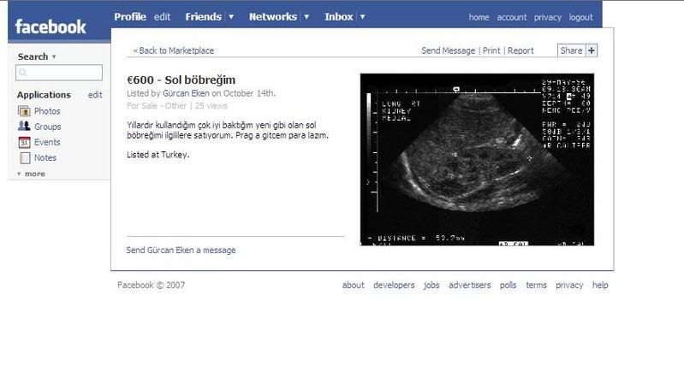Click the Events calendar icon
This screenshot has height=372, width=684.
click(x=24, y=142)
